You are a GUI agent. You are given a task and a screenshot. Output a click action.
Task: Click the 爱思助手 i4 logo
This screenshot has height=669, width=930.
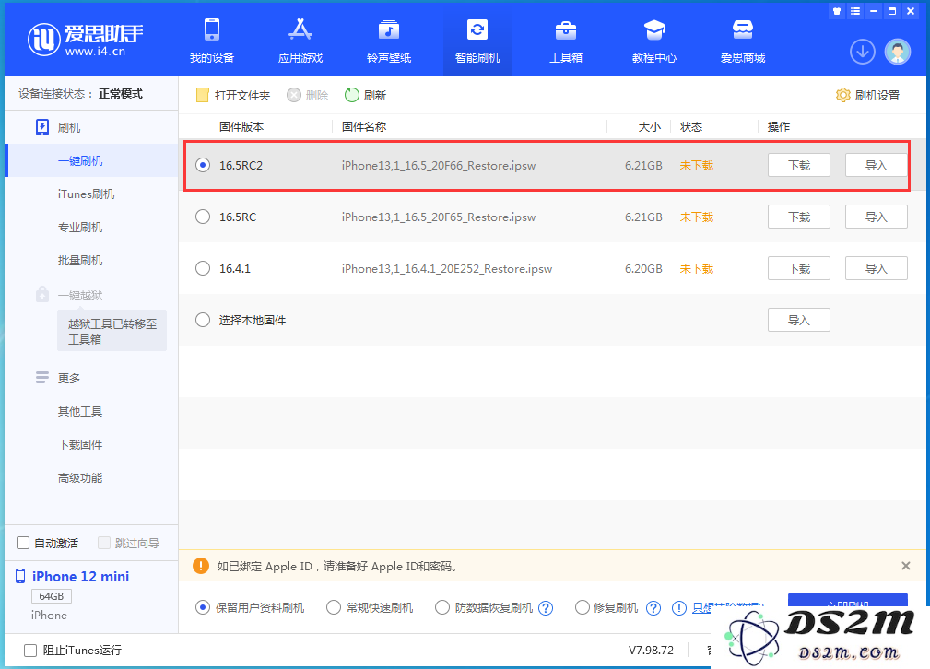tap(85, 41)
